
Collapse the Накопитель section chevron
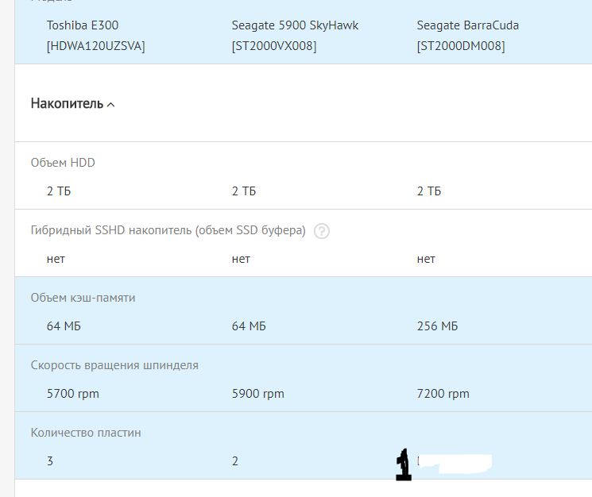110,105
